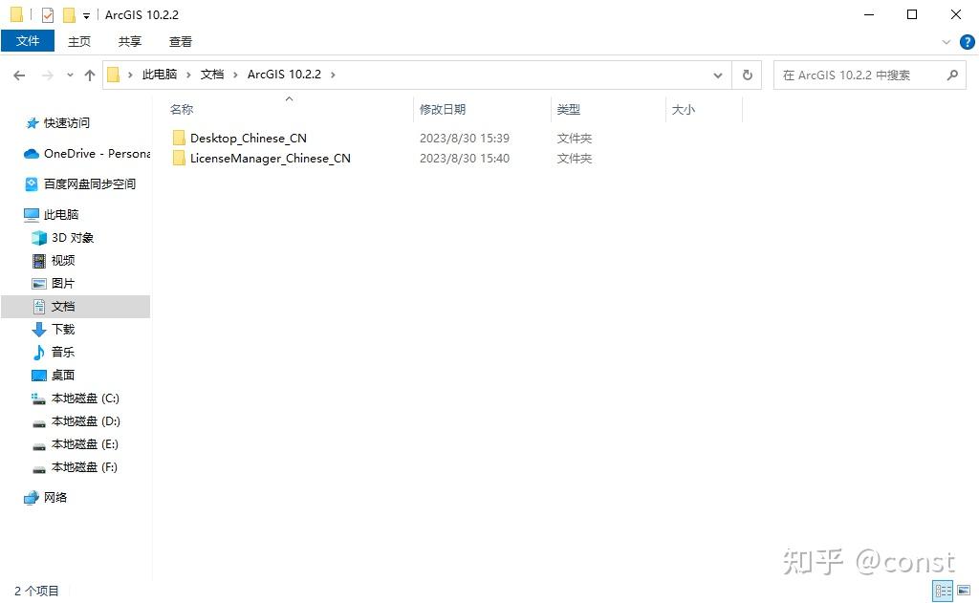This screenshot has height=603, width=979.
Task: Open 本地磁盘 (F:) drive
Action: (x=85, y=467)
